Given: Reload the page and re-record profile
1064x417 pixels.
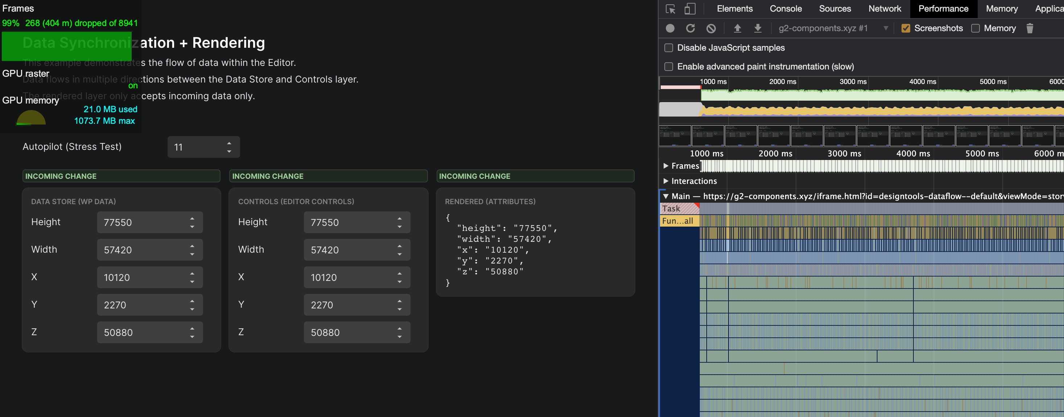Looking at the screenshot, I should point(690,28).
